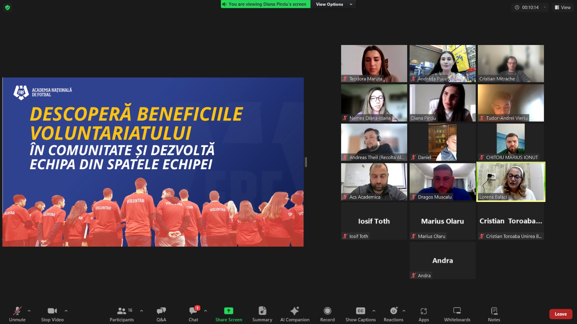Screen dimensions: 577x324
Task: Expand audio options arrow beside Unmute
Action: pyautogui.click(x=29, y=311)
